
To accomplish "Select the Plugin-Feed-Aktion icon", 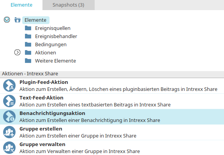I will (x=9, y=85).
